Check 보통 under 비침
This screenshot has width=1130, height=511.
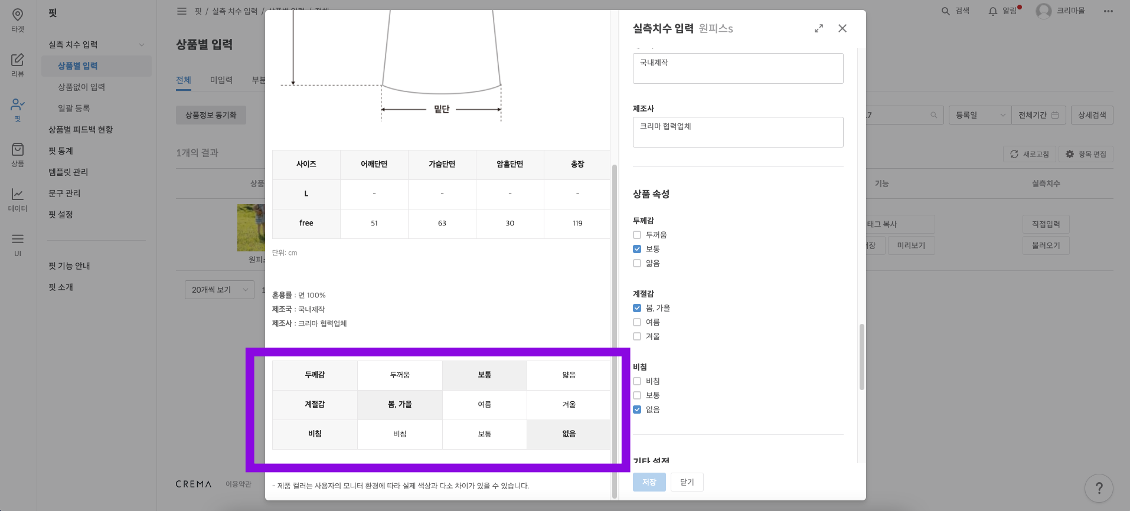pos(637,395)
